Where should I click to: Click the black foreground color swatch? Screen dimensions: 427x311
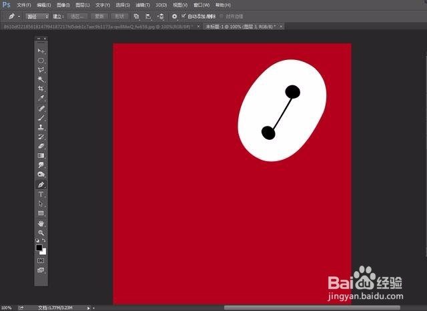point(39,247)
